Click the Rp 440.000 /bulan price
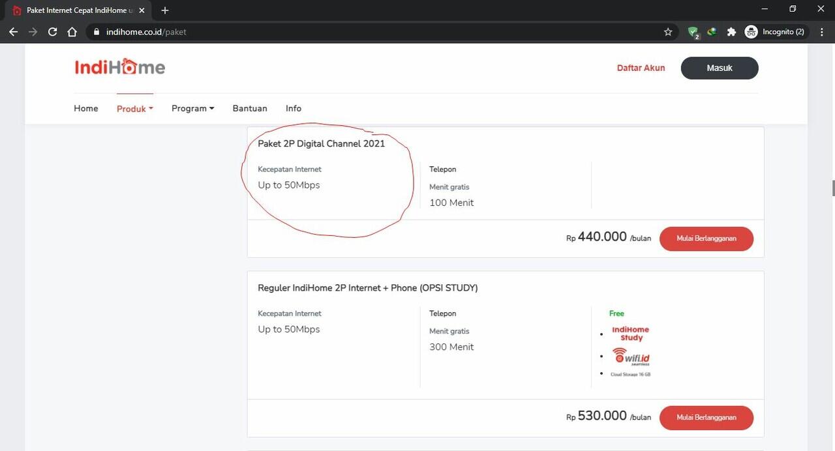 click(609, 237)
